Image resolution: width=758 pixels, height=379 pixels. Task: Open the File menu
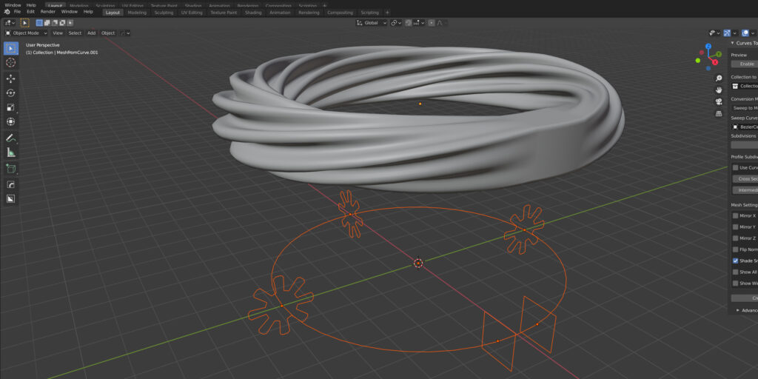(18, 12)
